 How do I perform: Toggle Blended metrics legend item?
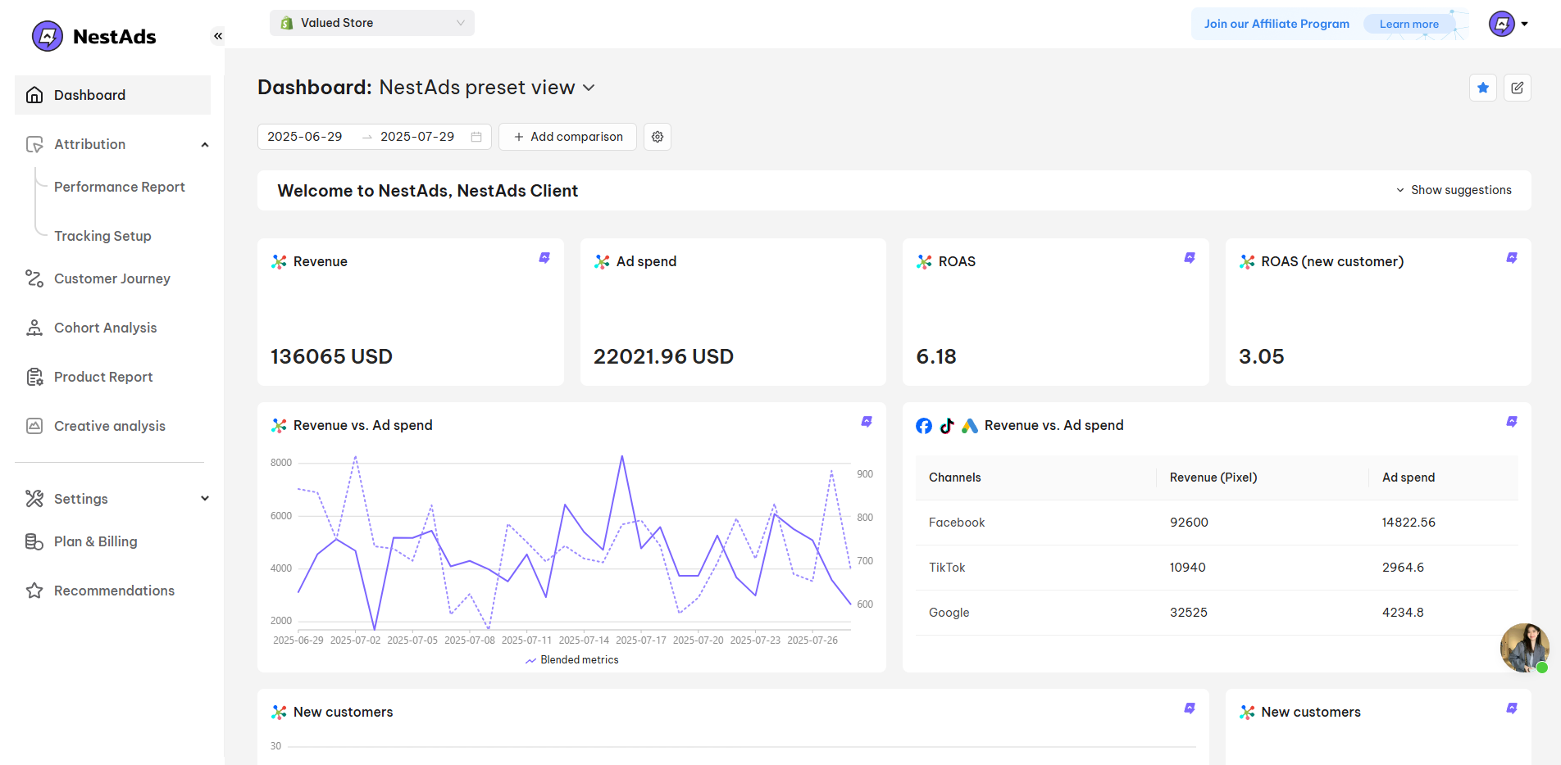572,660
